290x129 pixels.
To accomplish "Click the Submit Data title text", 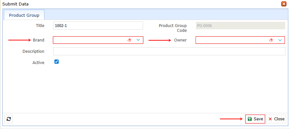I will pyautogui.click(x=15, y=4).
